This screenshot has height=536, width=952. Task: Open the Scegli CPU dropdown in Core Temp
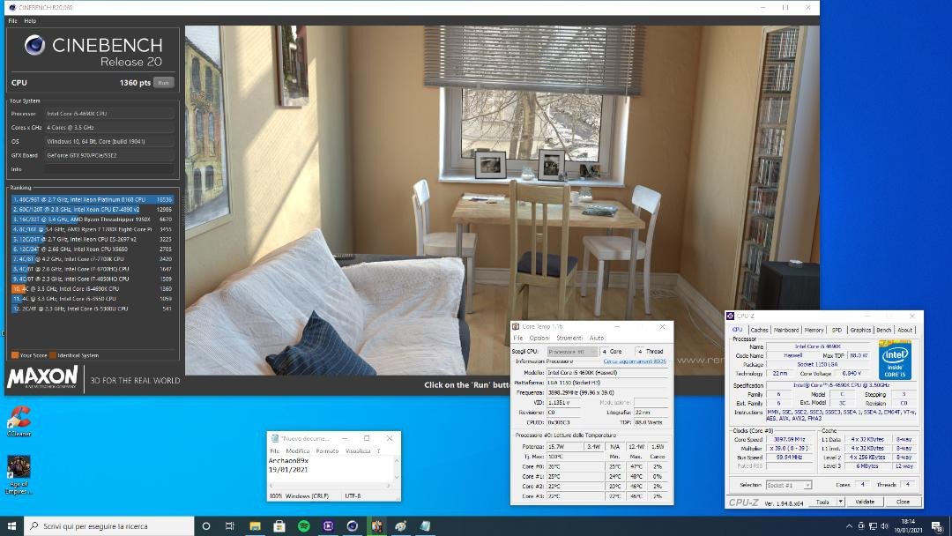pos(572,352)
